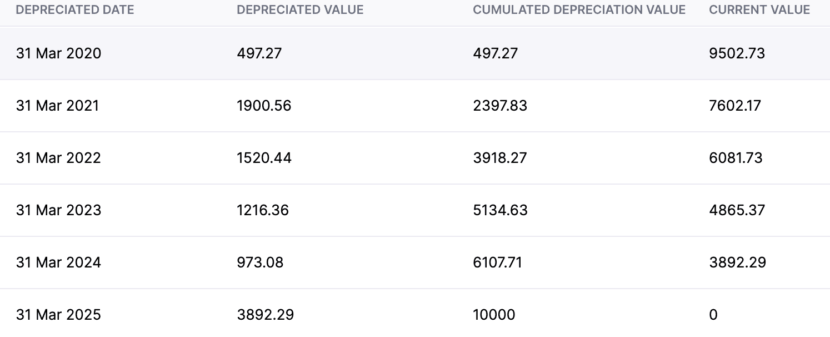
Task: Click depreciated value 1900.56
Action: (264, 106)
